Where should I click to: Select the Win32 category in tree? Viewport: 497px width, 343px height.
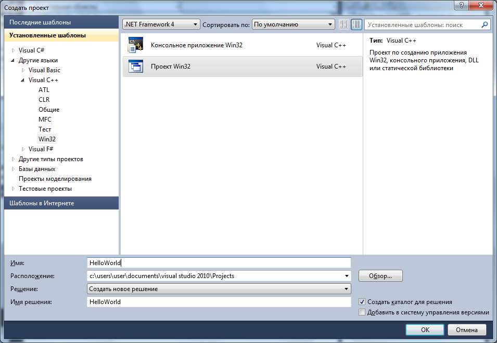[x=47, y=139]
